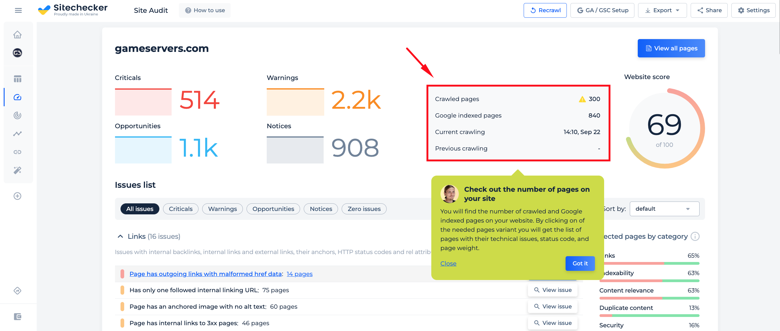Click Got it in the tooltip

pos(580,264)
